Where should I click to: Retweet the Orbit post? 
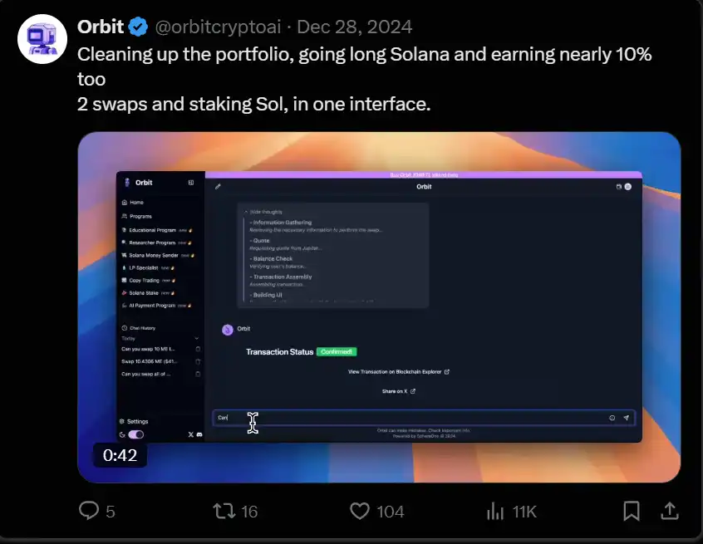click(x=225, y=511)
